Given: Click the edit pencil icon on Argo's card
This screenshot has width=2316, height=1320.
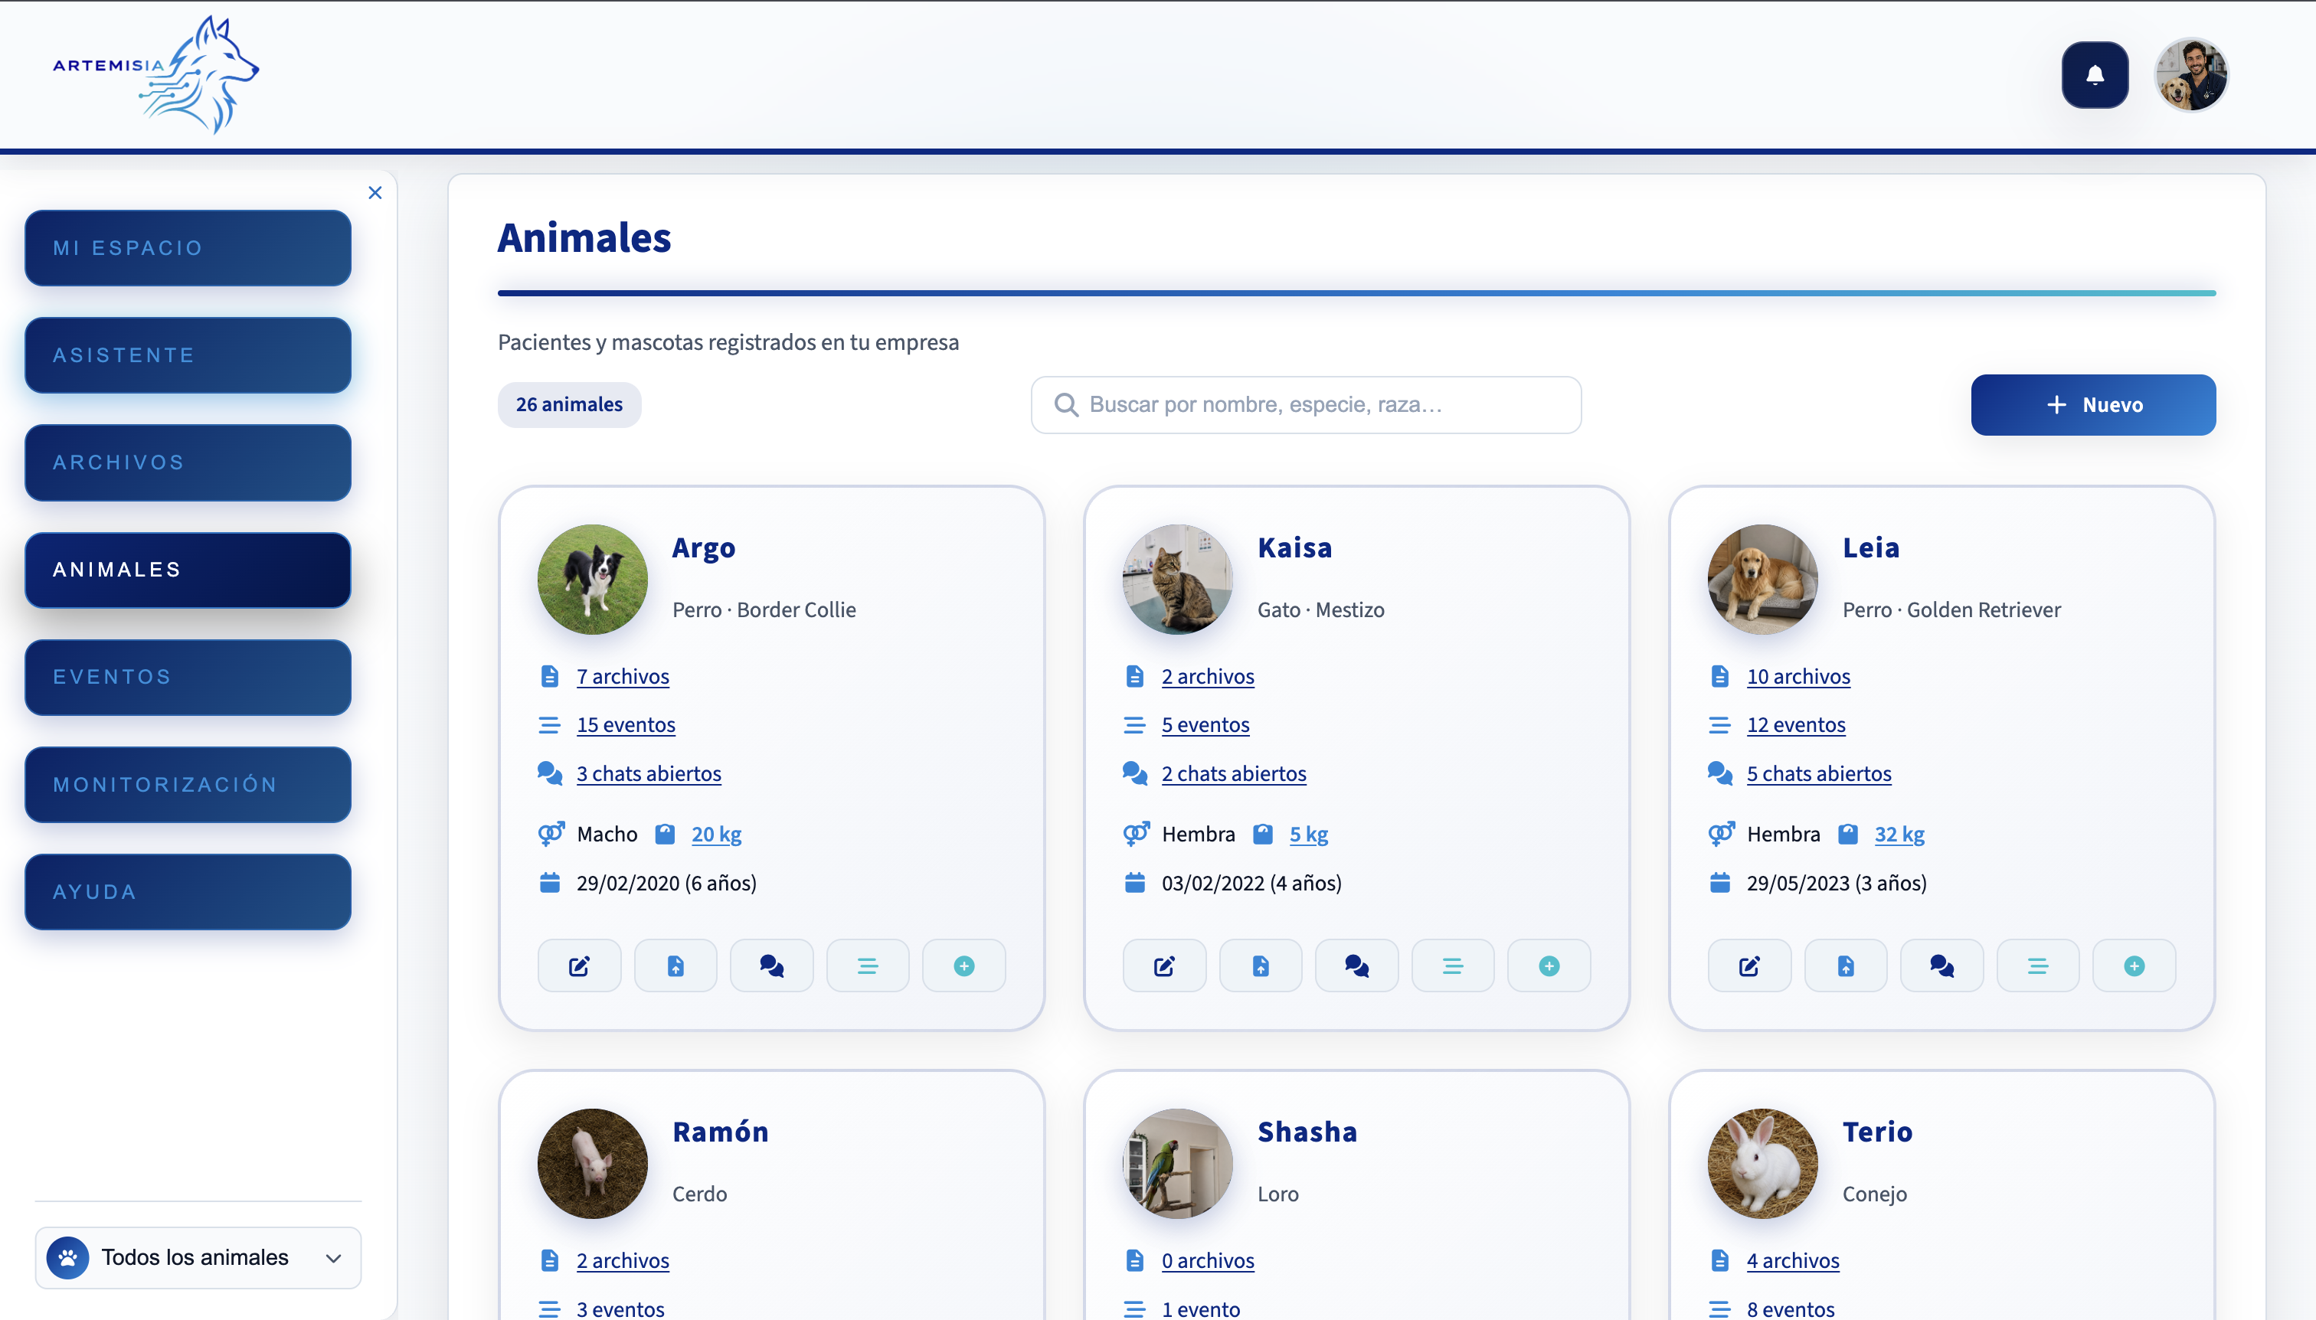Looking at the screenshot, I should click(580, 966).
